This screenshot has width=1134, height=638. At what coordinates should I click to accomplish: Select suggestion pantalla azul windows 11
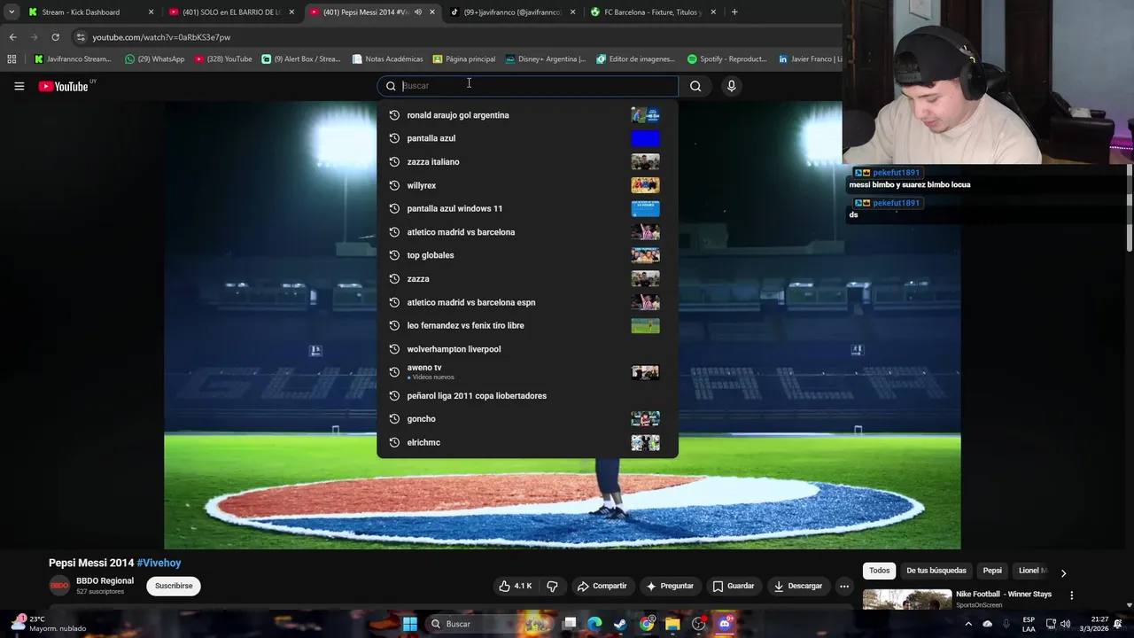pyautogui.click(x=527, y=208)
